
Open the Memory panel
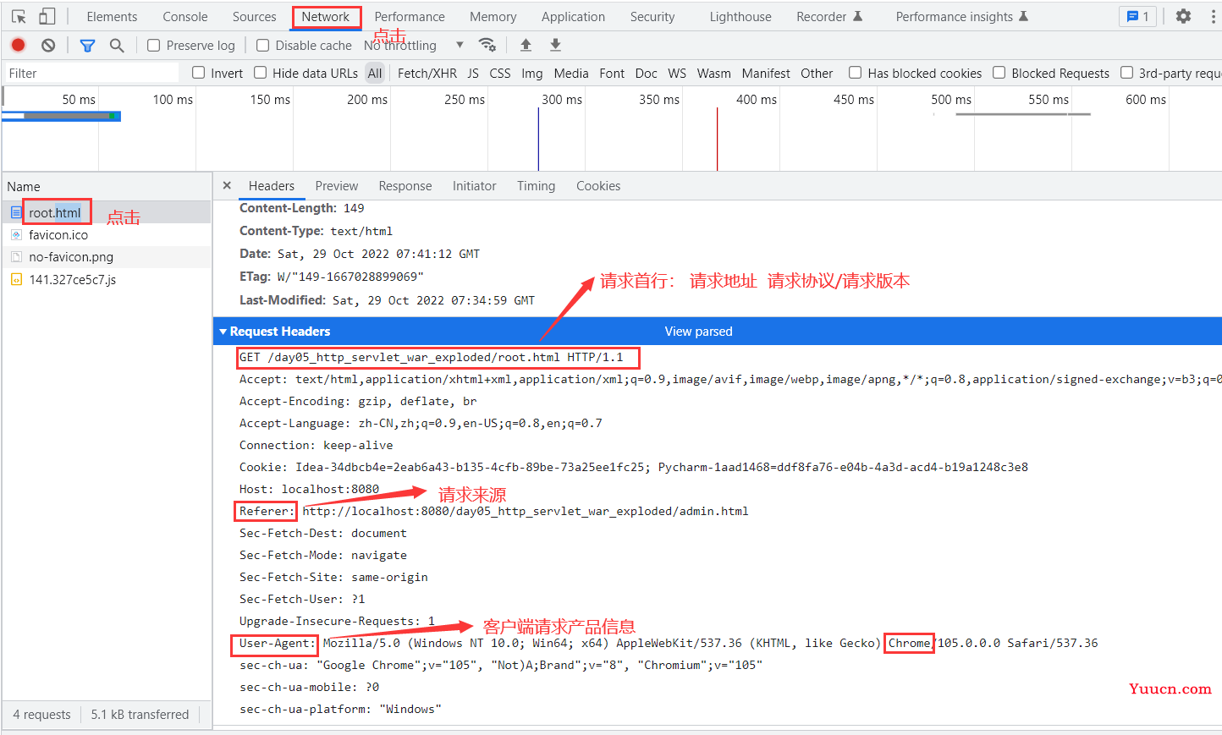click(493, 16)
